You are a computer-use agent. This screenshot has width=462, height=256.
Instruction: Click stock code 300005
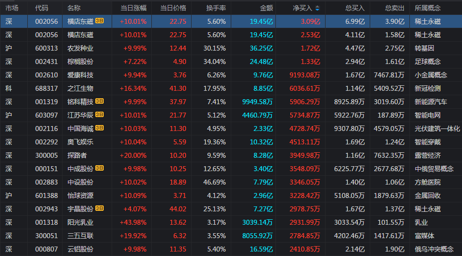click(47, 155)
